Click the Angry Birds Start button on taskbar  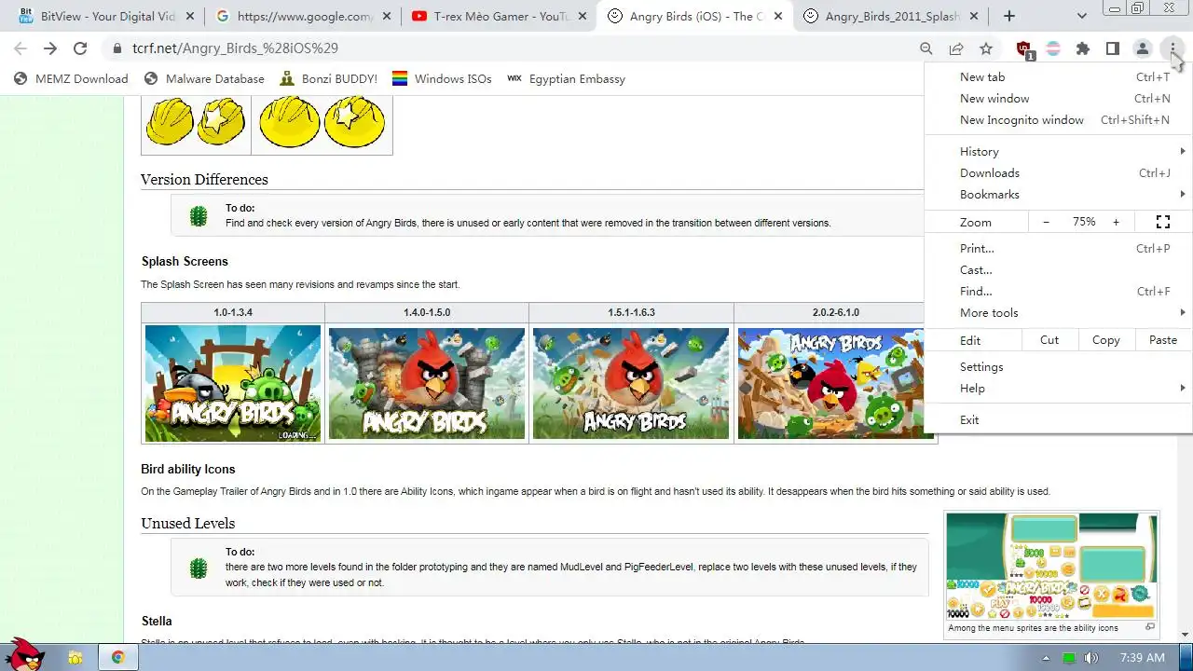tap(25, 656)
